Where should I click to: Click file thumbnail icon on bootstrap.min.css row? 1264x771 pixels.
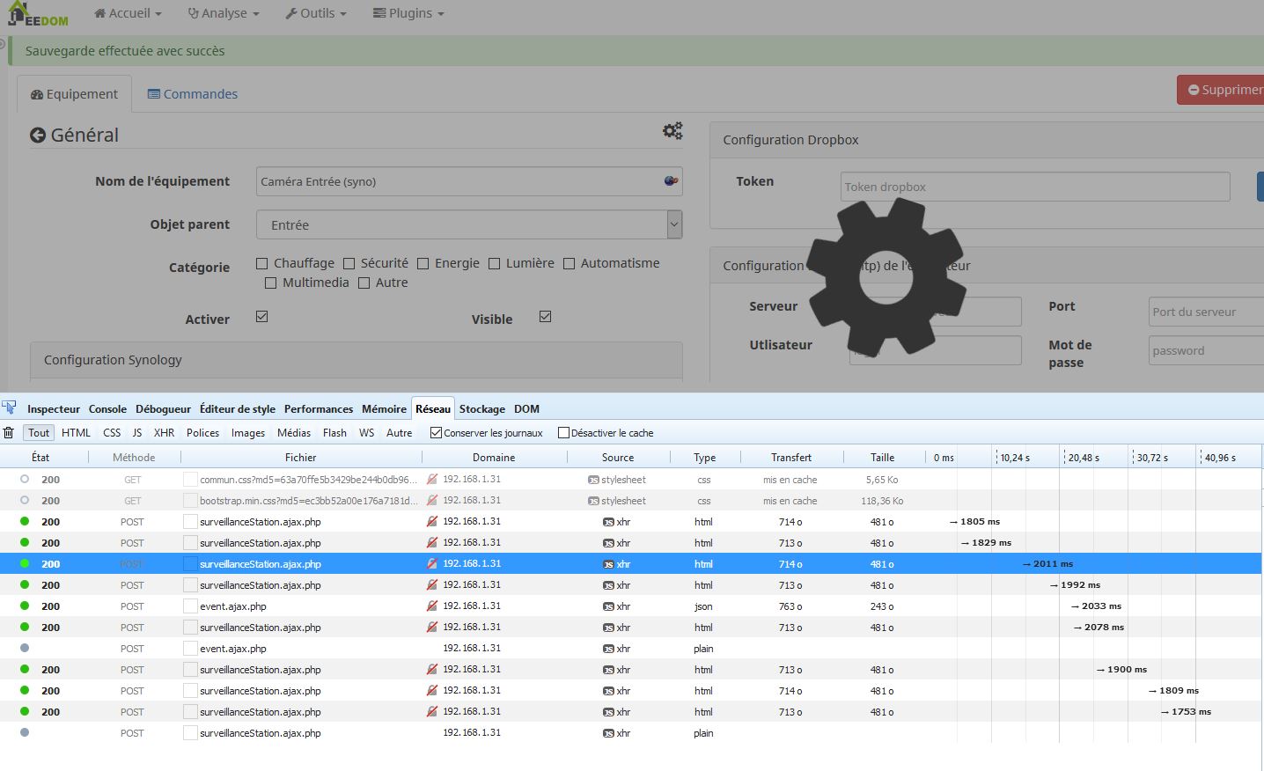pyautogui.click(x=190, y=500)
